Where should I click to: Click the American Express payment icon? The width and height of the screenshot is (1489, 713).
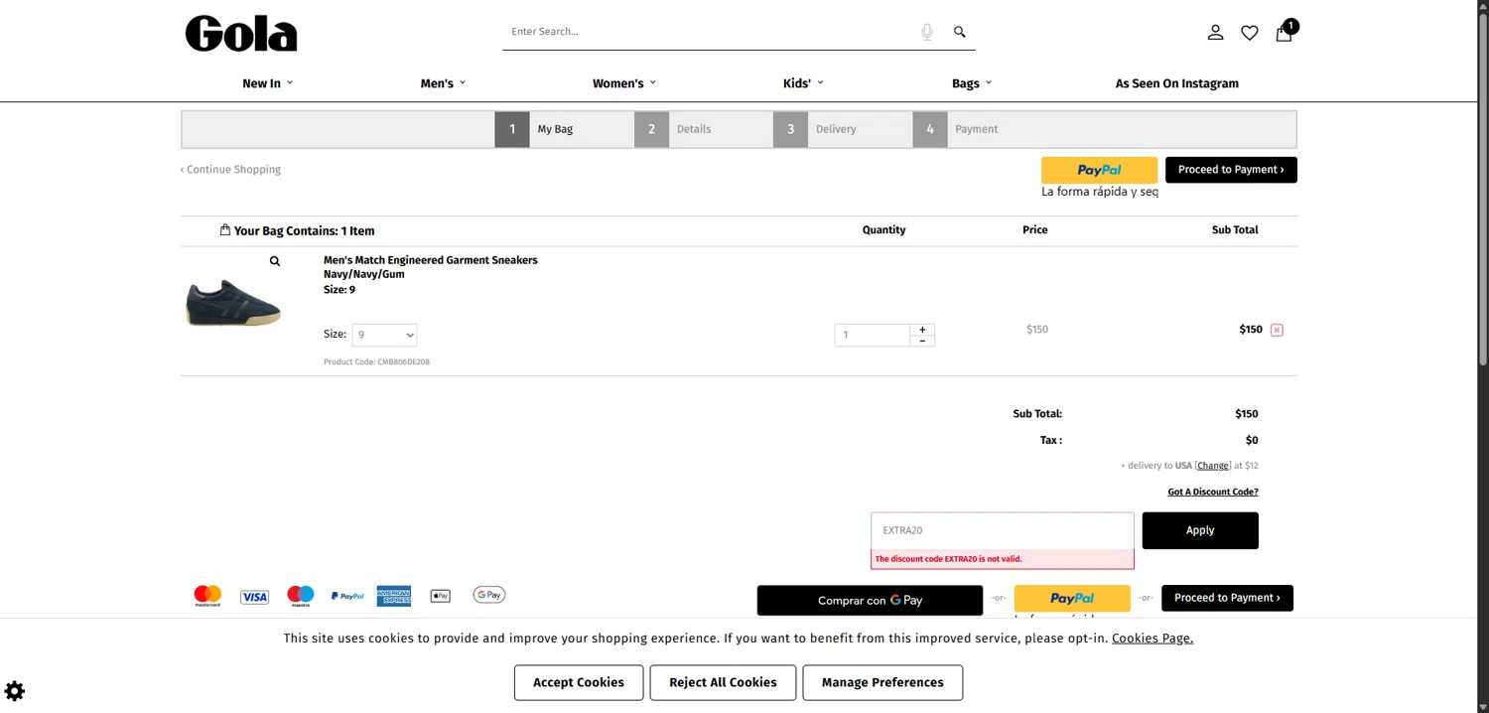[394, 596]
